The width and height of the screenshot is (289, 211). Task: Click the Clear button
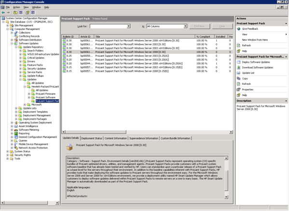pyautogui.click(x=222, y=26)
